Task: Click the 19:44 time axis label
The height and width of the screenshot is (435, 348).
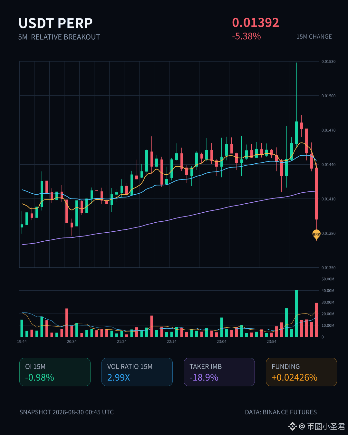Action: pyautogui.click(x=22, y=342)
